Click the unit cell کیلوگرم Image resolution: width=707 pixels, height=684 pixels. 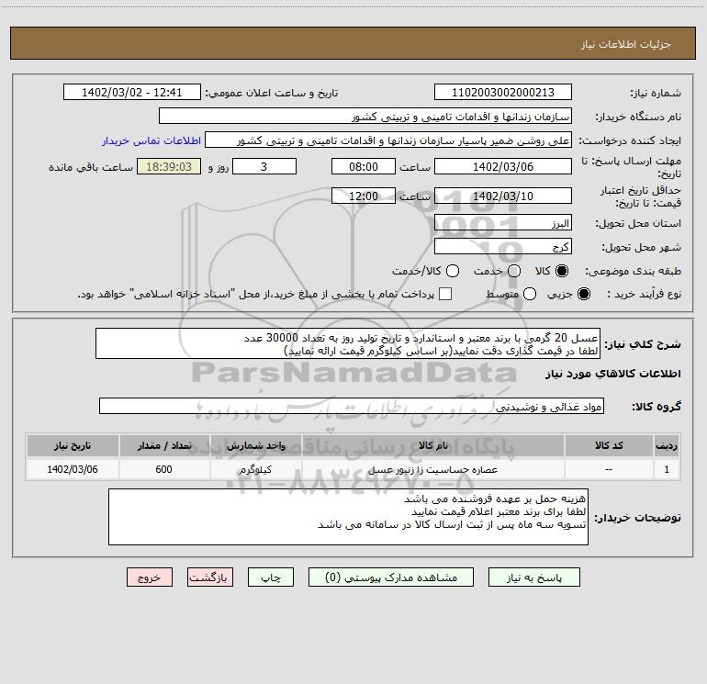pos(255,469)
